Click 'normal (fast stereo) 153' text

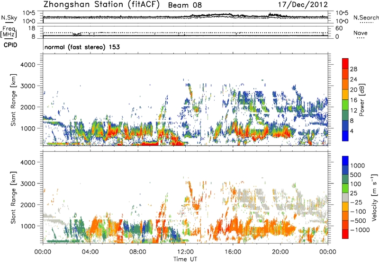tap(82, 47)
